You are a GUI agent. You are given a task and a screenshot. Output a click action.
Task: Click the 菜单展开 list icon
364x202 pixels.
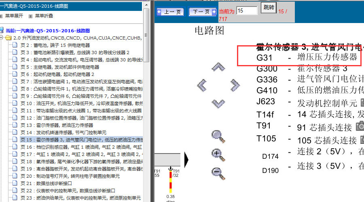click(x=1, y=16)
